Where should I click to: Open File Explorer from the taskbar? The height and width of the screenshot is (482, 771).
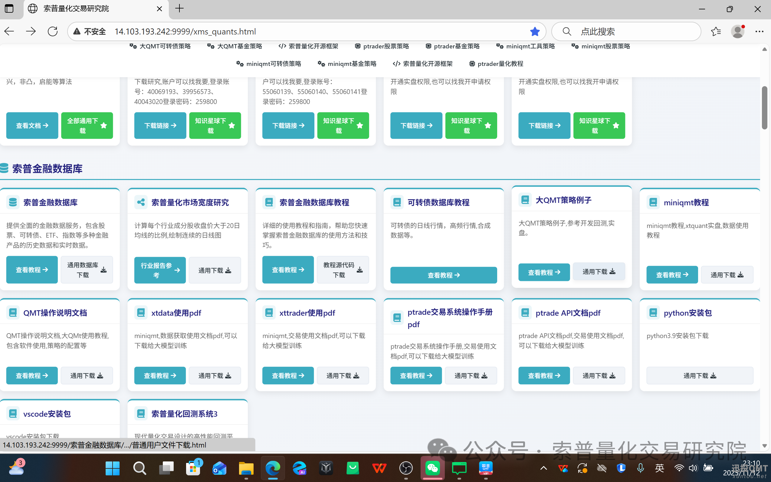coord(246,468)
